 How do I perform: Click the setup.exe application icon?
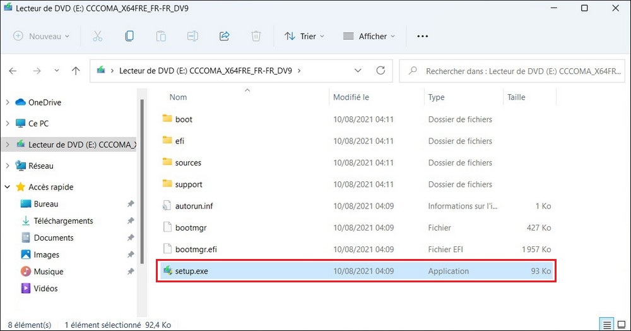[167, 270]
